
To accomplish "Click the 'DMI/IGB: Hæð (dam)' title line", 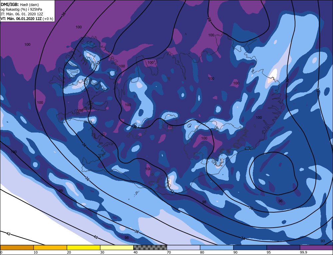I will click(20, 5).
